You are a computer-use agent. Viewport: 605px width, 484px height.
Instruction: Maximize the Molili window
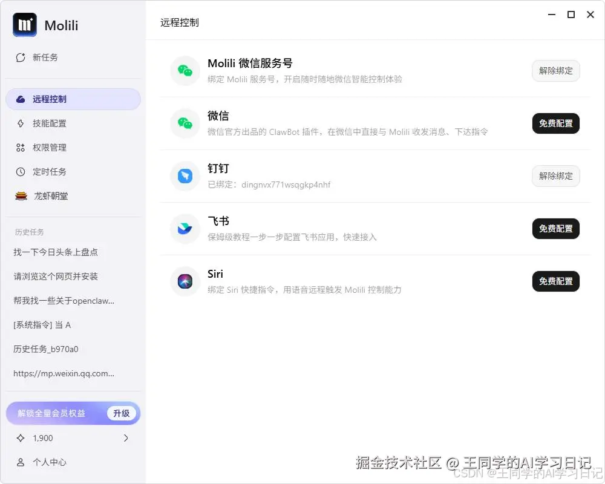tap(571, 15)
